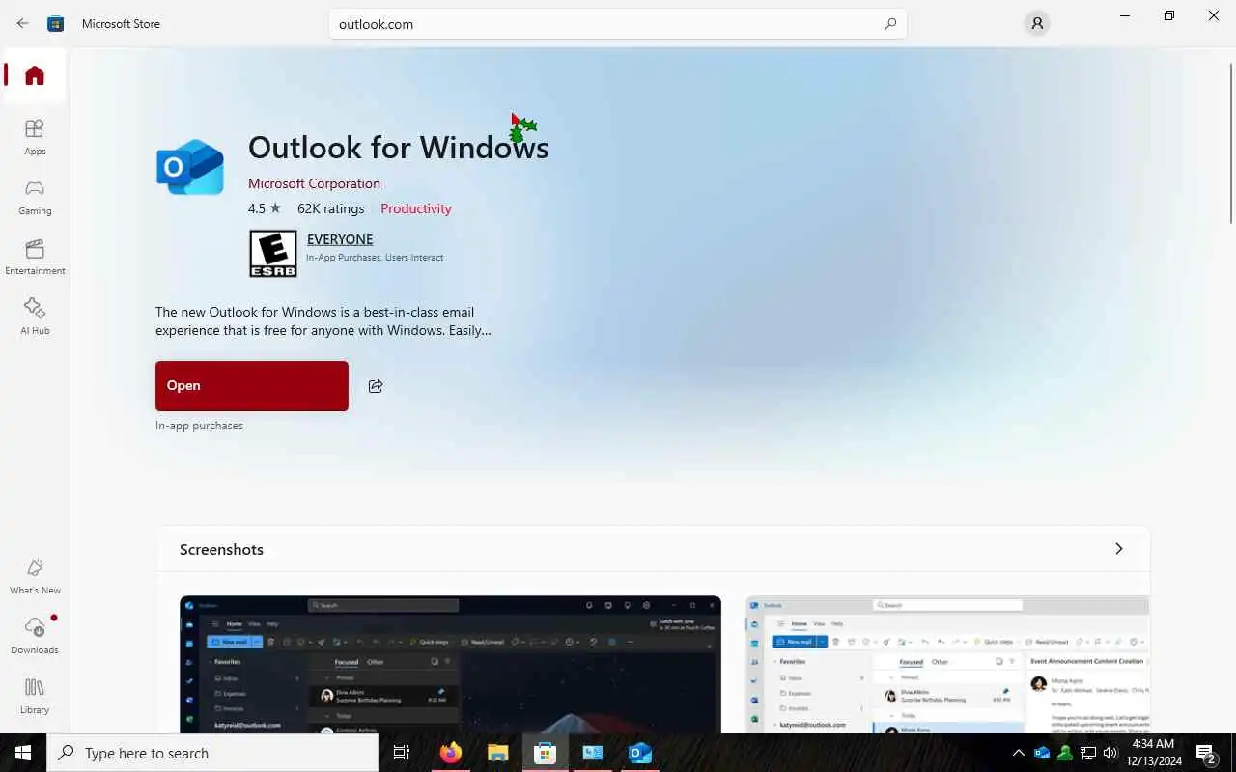
Task: Open Library in sidebar
Action: pos(35,696)
